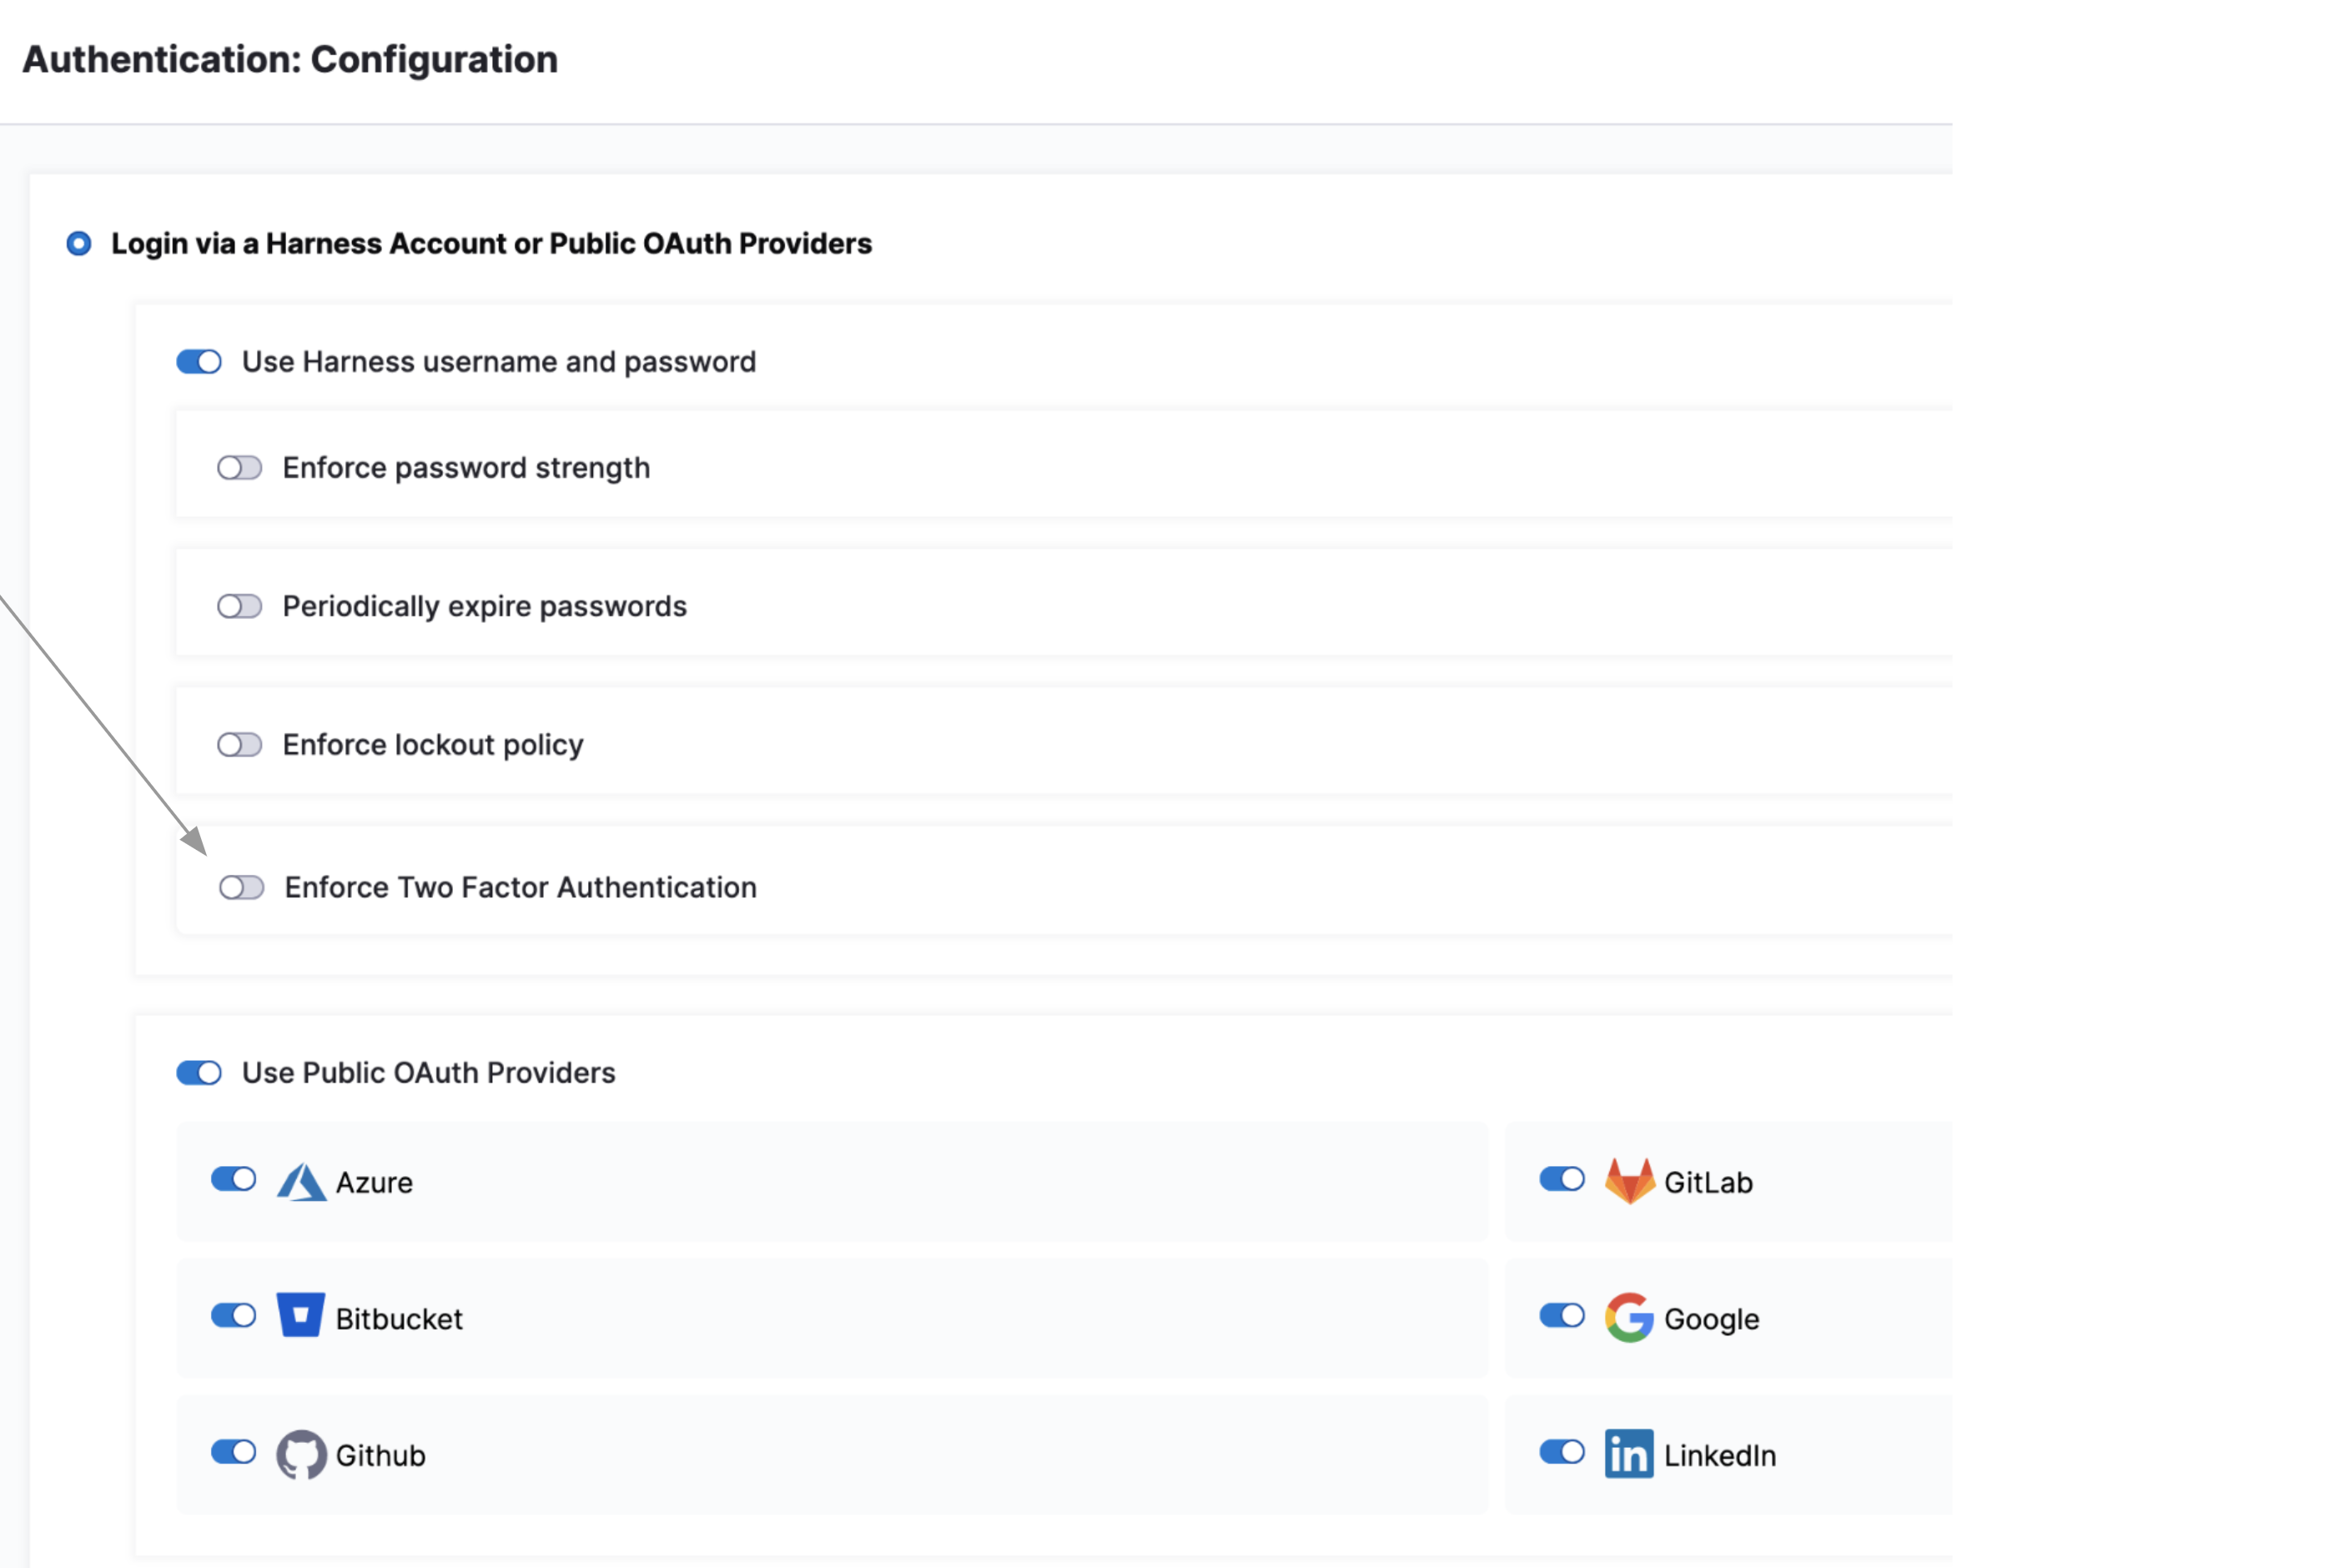Click the GitLab logo icon

pos(1629,1181)
